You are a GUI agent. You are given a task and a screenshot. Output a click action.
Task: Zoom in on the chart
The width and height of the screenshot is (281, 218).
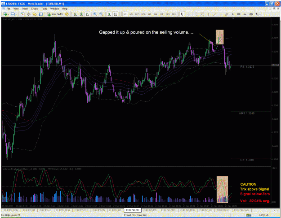tap(95, 14)
